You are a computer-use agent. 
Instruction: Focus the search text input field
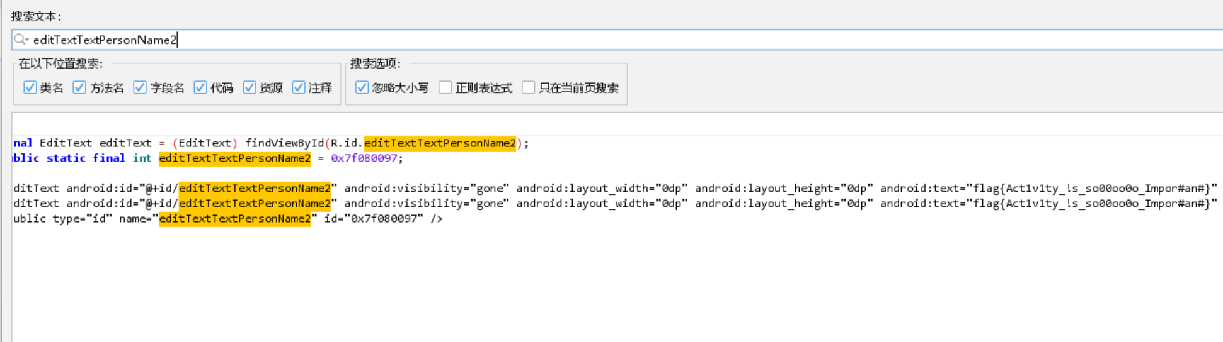567,40
